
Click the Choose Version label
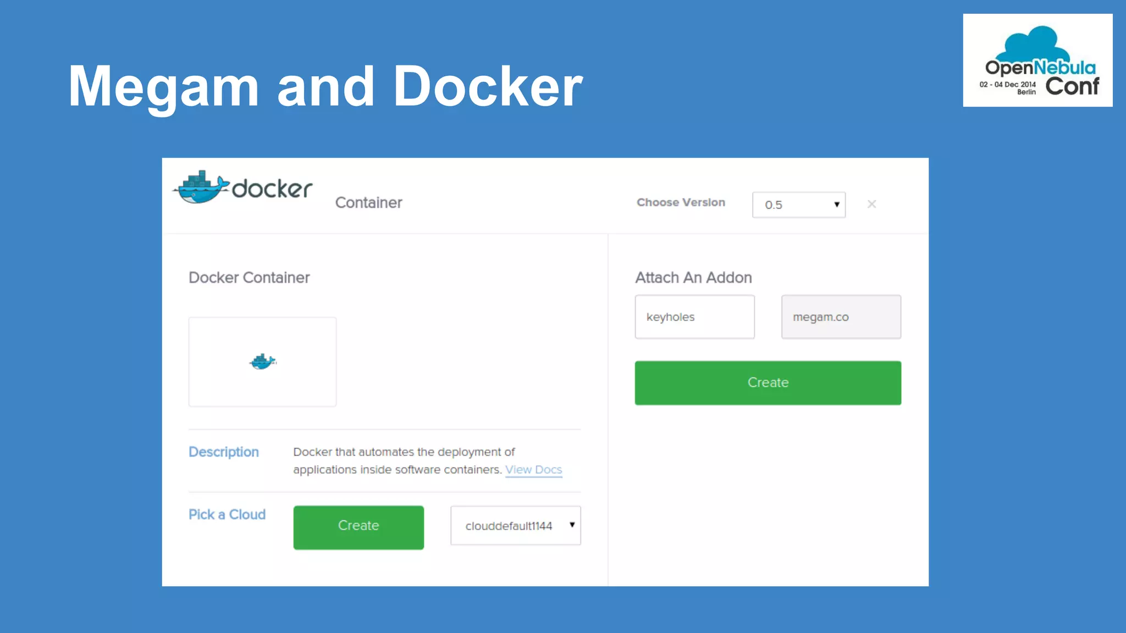[x=681, y=203]
